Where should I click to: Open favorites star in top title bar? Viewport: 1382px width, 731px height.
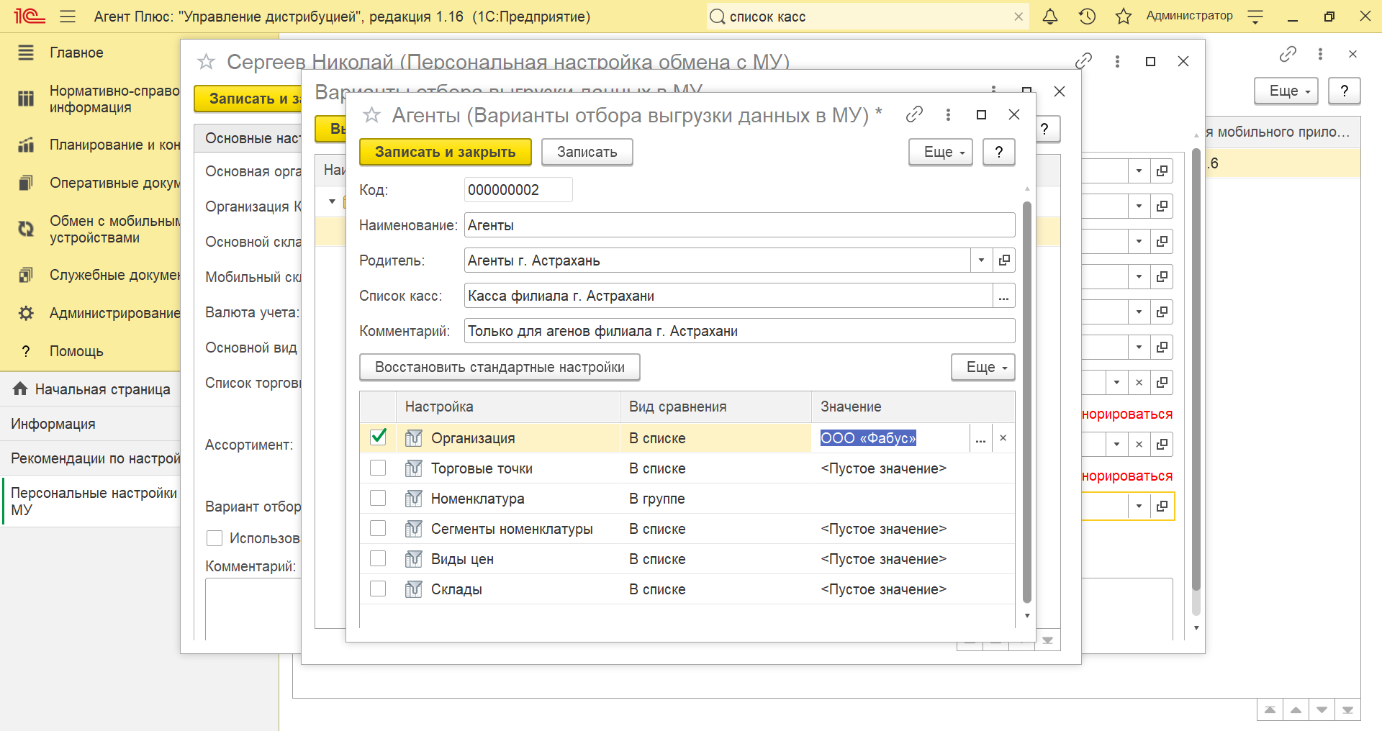[1124, 17]
